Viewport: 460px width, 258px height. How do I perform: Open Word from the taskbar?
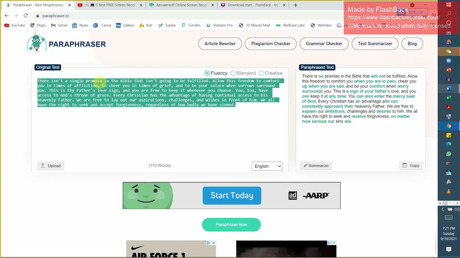point(448,89)
